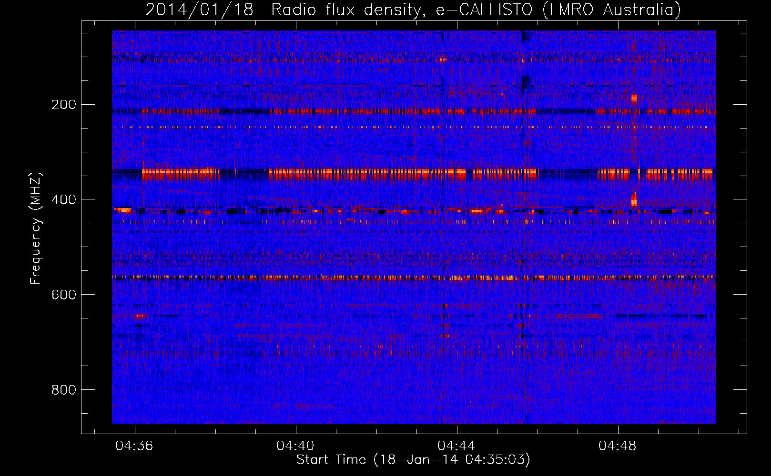
Task: Click the 200 frequency tick label
Action: (64, 104)
